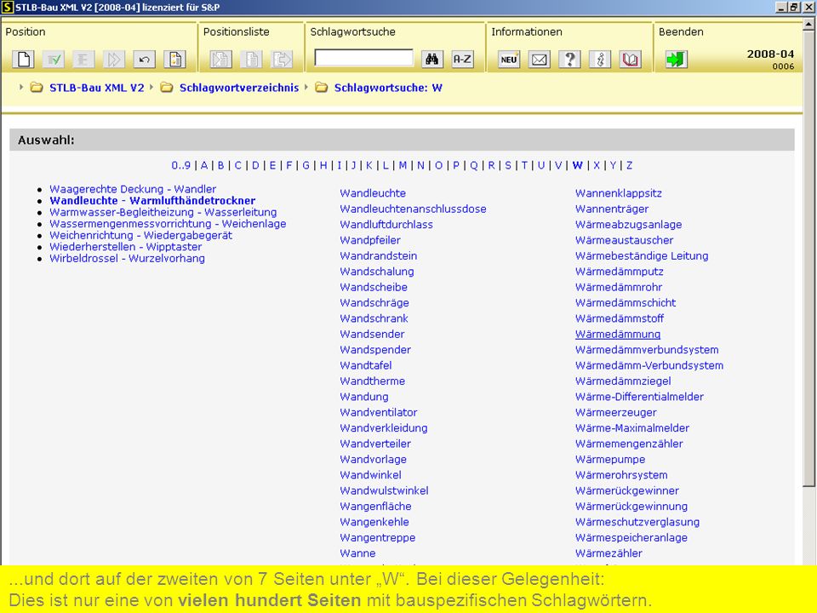
Task: Click the vertical scrollbar thumb on right
Action: [809, 260]
